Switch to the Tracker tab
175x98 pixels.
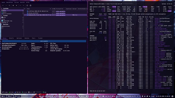[x=40, y=38]
